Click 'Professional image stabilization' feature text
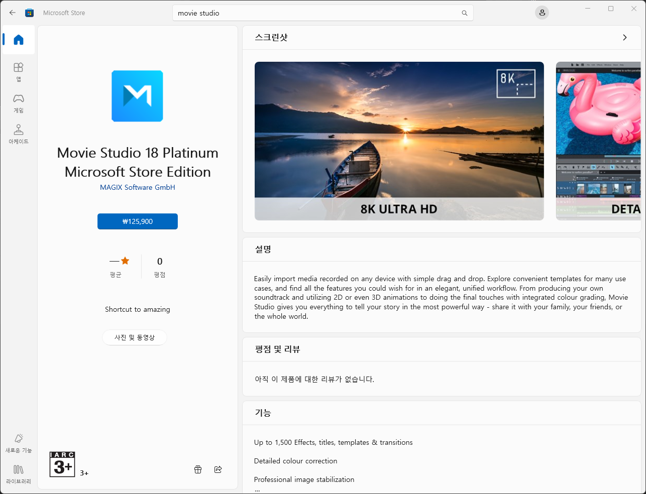The image size is (646, 494). 304,479
